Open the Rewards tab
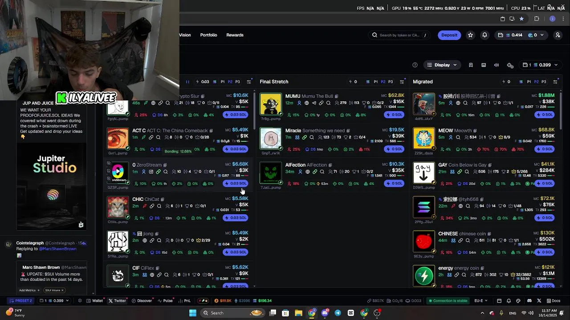570x320 pixels. click(235, 35)
